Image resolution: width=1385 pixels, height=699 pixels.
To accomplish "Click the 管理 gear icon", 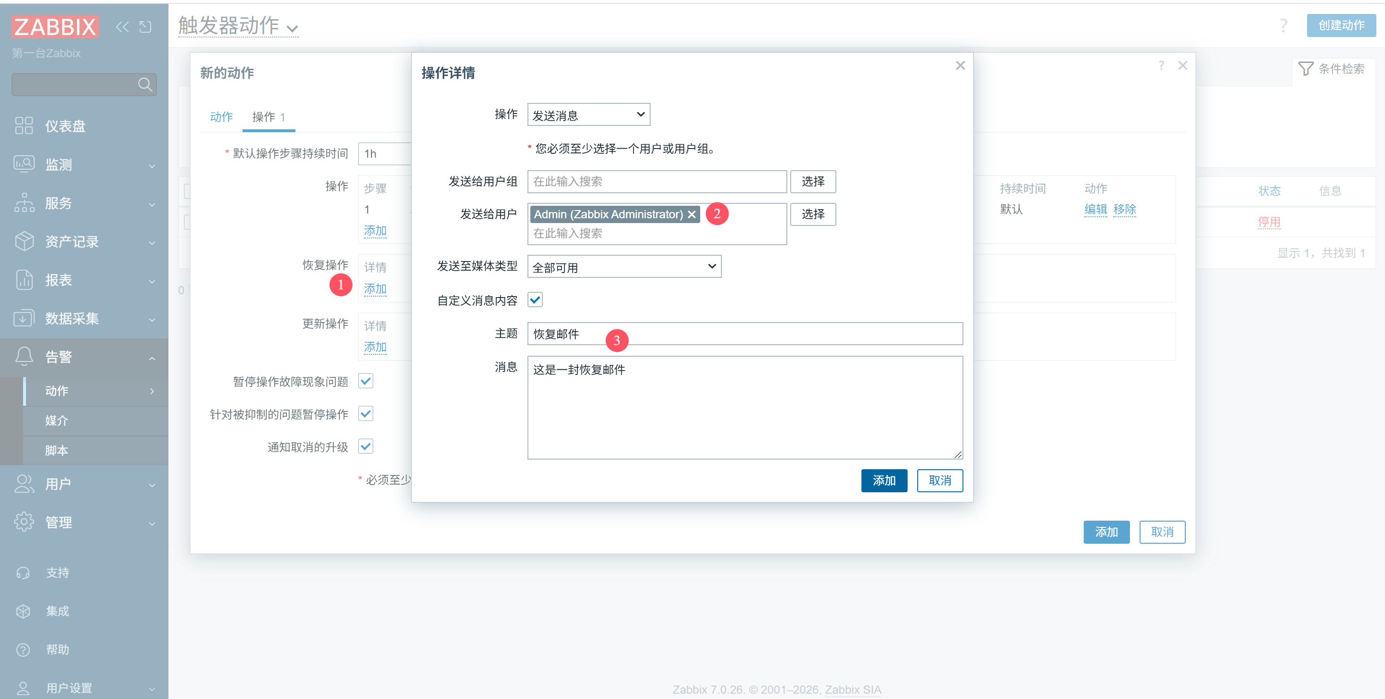I will (24, 522).
